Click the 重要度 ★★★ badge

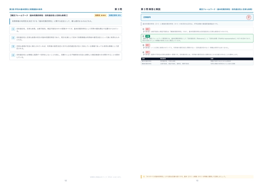point(100,15)
